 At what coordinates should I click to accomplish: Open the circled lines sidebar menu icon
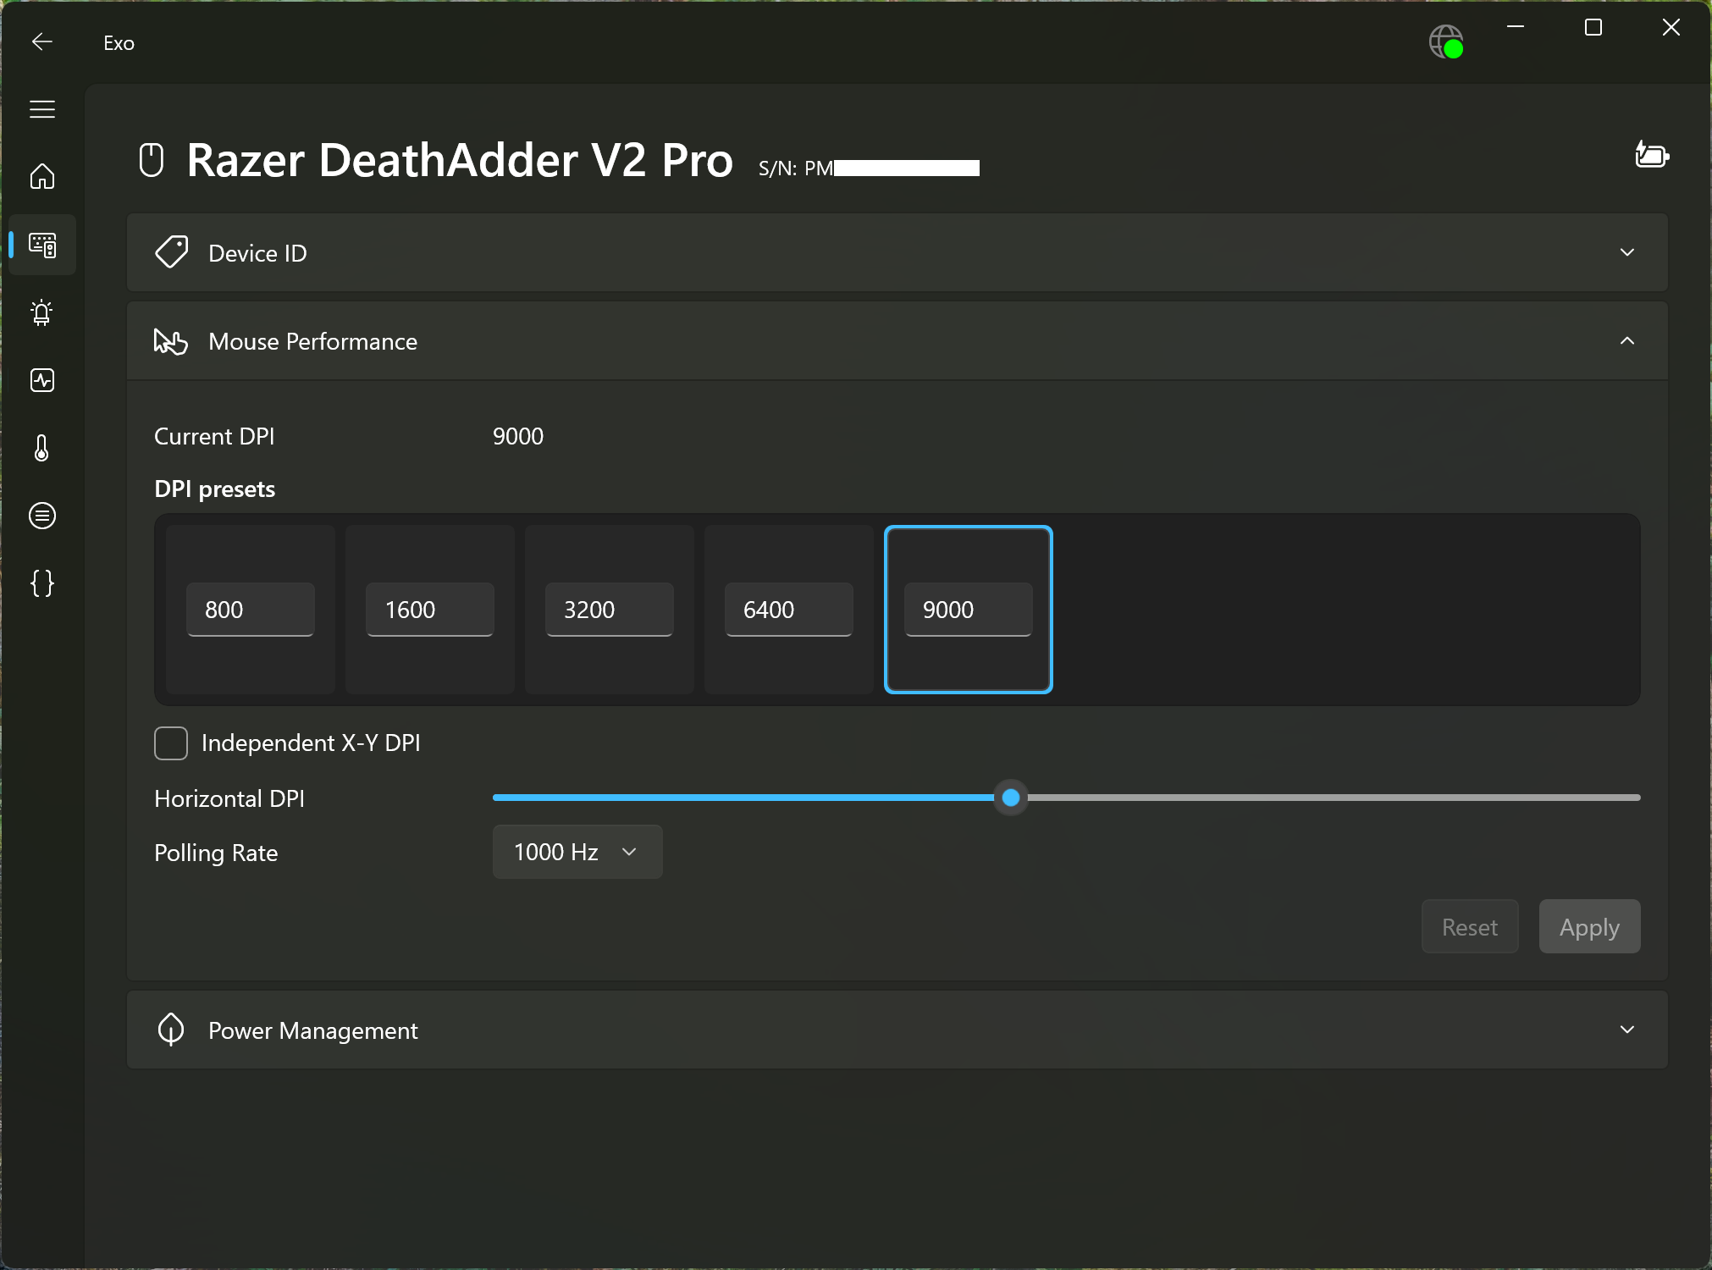(x=42, y=516)
